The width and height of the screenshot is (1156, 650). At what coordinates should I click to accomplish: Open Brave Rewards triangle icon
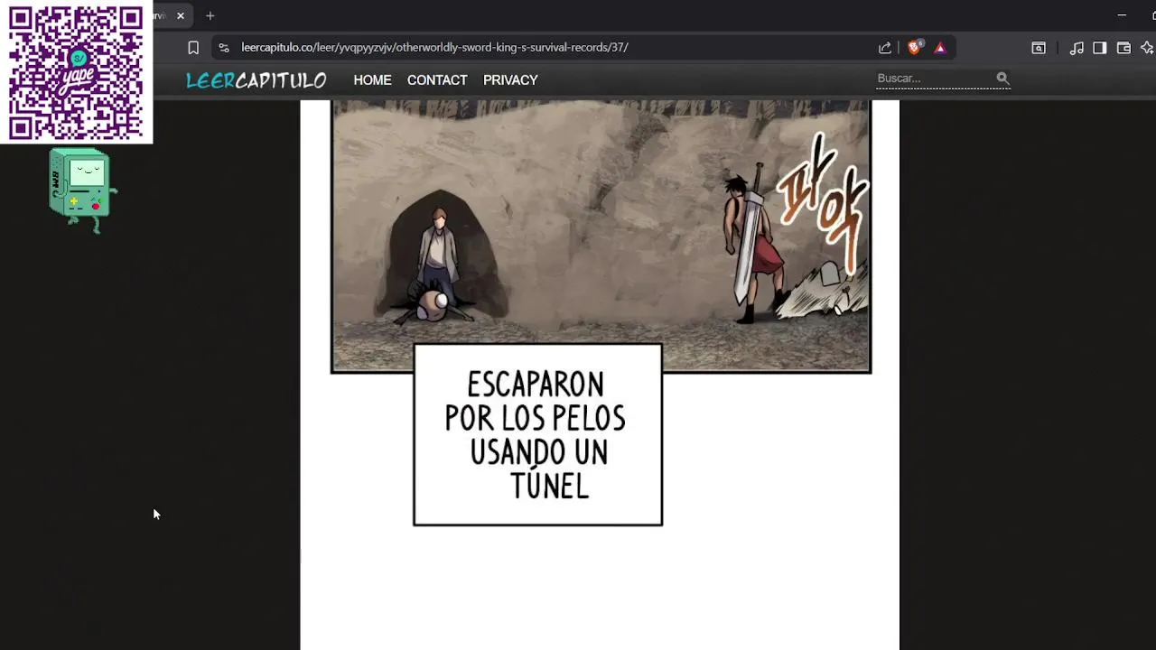tap(940, 48)
